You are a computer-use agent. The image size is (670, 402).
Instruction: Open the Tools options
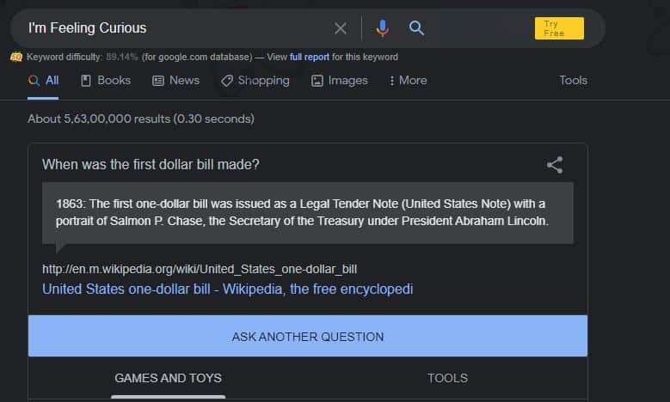(x=573, y=80)
